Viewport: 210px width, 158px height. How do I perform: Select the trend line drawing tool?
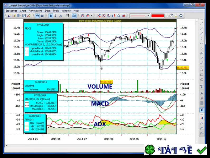[x=202, y=24]
